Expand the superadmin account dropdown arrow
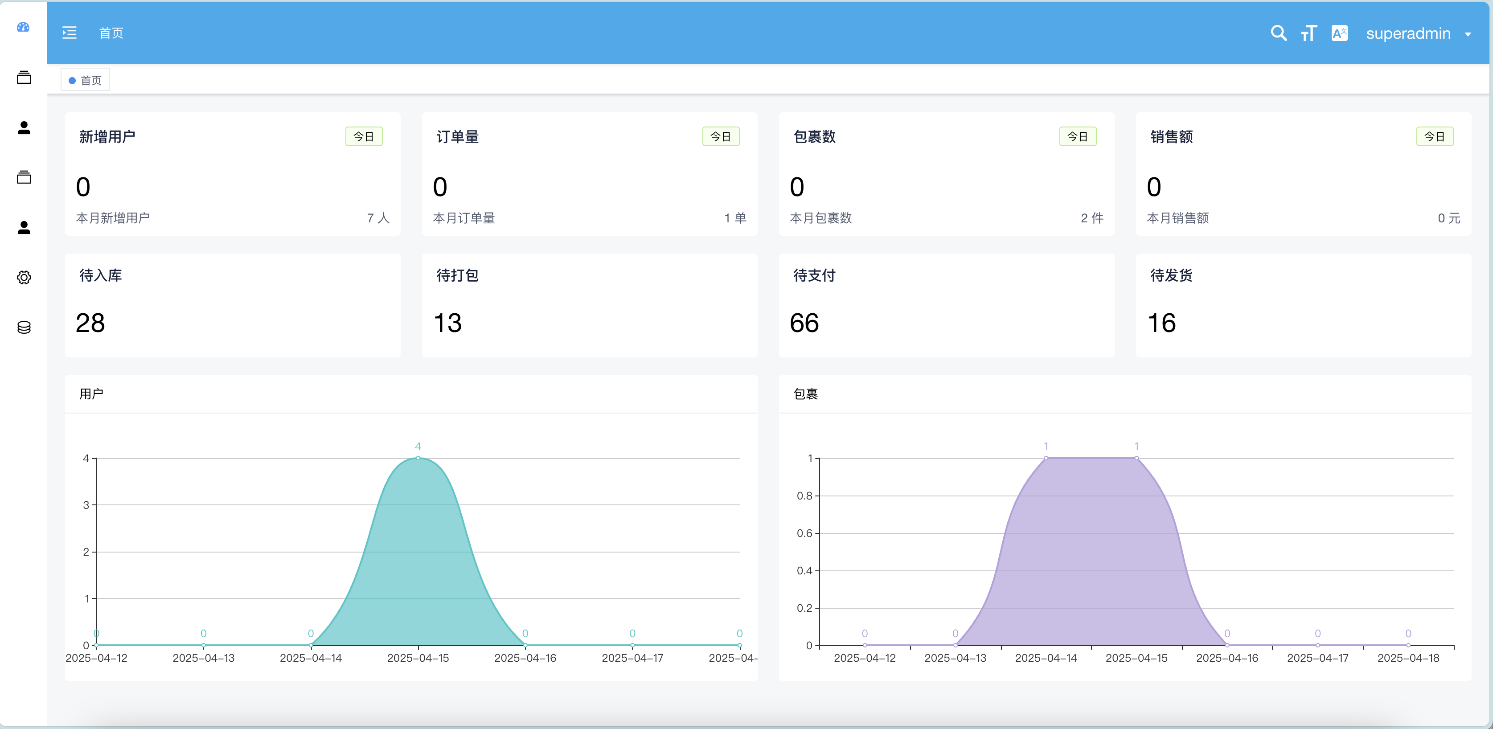Screen dimensions: 1493x729 pos(1468,34)
